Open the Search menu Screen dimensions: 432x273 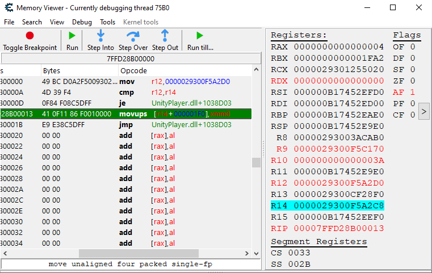(x=32, y=22)
